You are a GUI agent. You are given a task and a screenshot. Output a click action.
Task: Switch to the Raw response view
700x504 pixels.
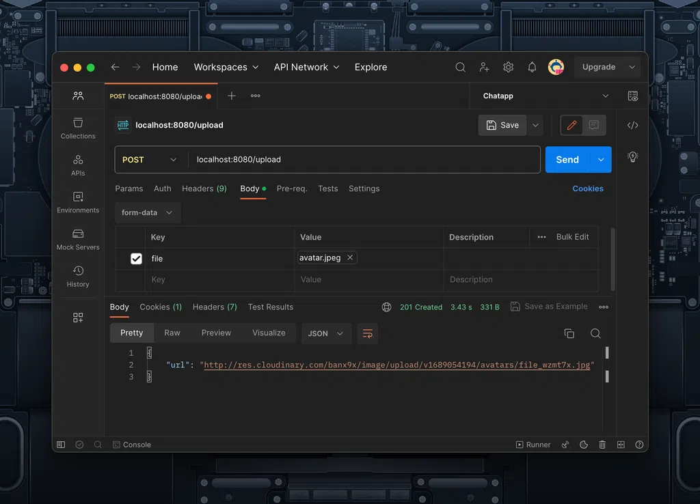point(172,333)
